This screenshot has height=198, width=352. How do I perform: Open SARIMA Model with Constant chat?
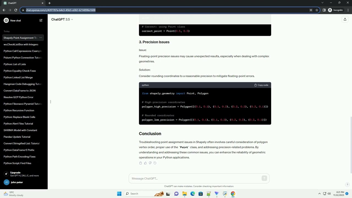tap(24, 130)
